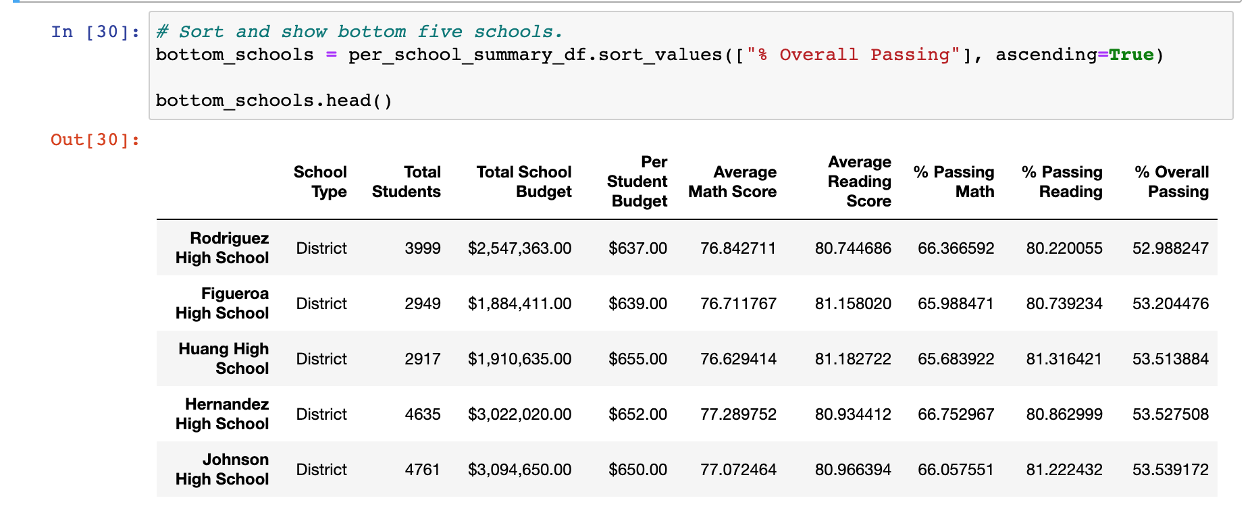The image size is (1252, 521).
Task: Click the overall passing value 53.539172
Action: 1171,470
